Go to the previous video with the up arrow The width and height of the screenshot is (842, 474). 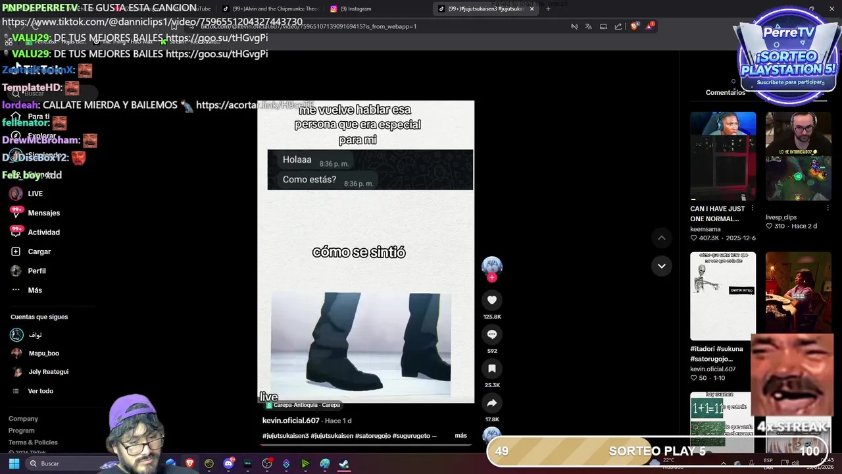[x=661, y=238]
